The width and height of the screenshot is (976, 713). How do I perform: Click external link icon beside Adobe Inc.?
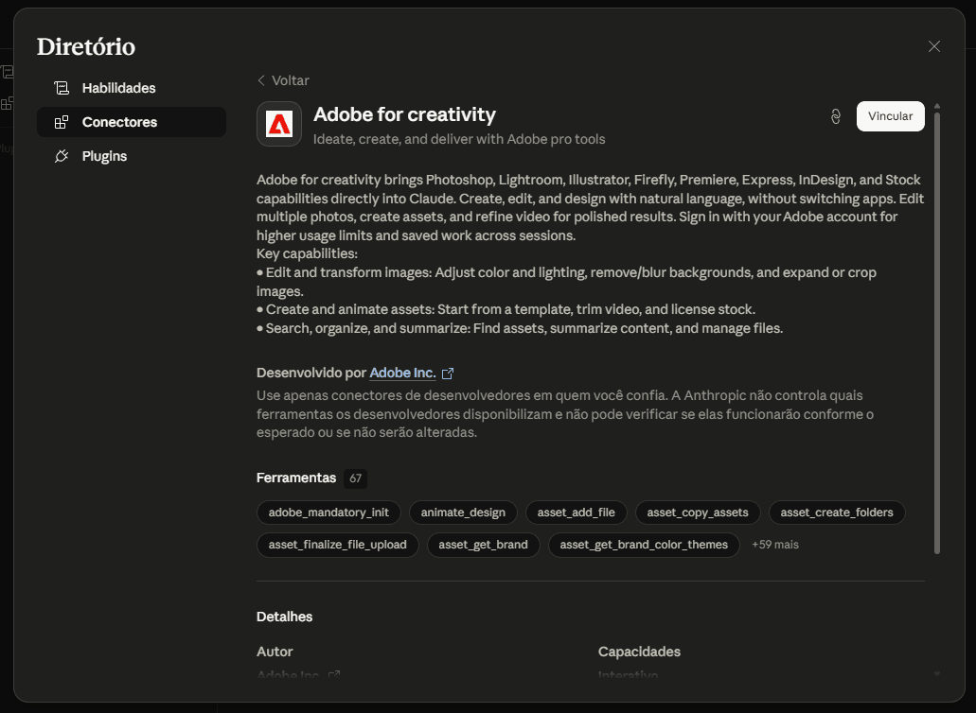[x=448, y=374]
